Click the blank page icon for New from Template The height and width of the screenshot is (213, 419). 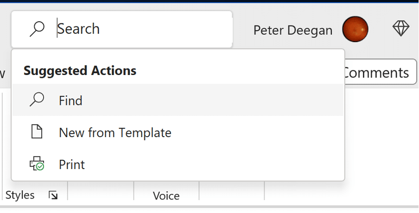pyautogui.click(x=37, y=132)
